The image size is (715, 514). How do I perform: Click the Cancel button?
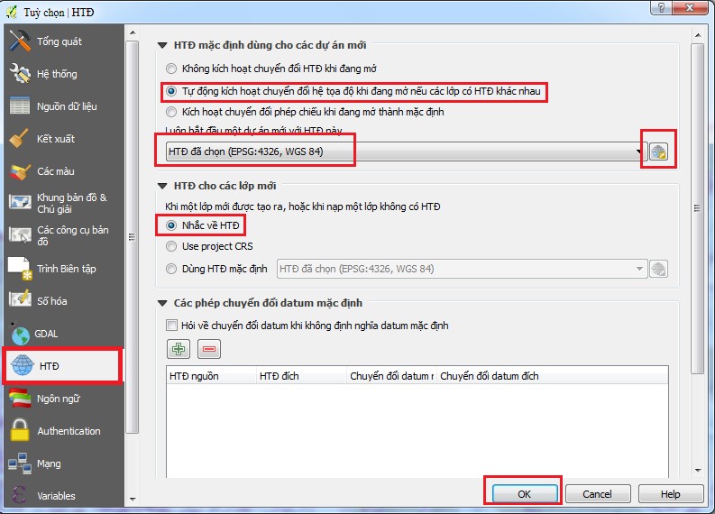(598, 494)
